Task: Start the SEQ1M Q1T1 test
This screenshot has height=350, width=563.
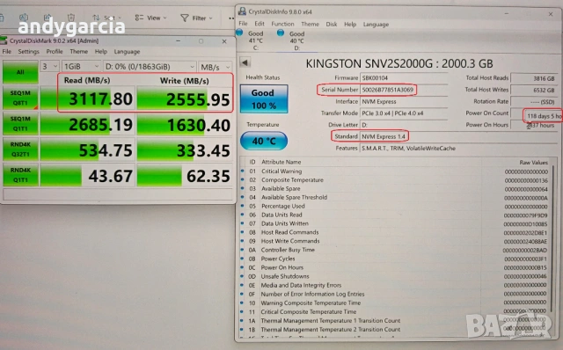Action: [20, 123]
